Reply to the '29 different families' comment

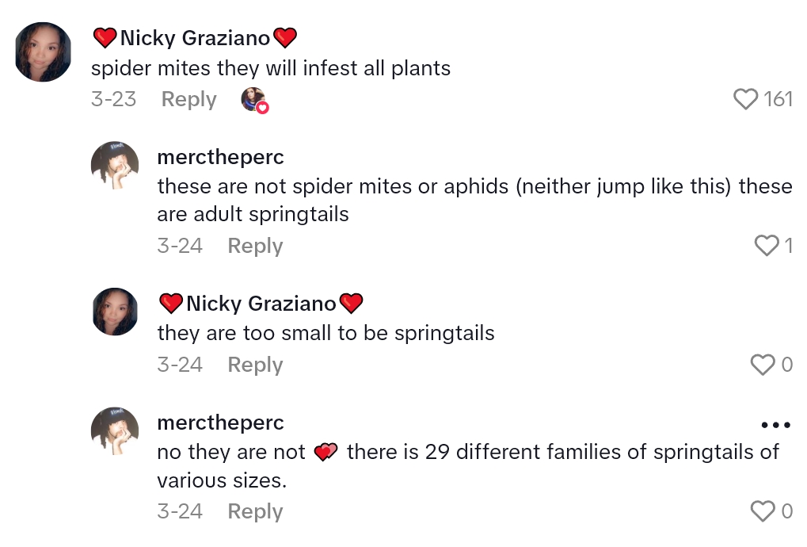[255, 511]
